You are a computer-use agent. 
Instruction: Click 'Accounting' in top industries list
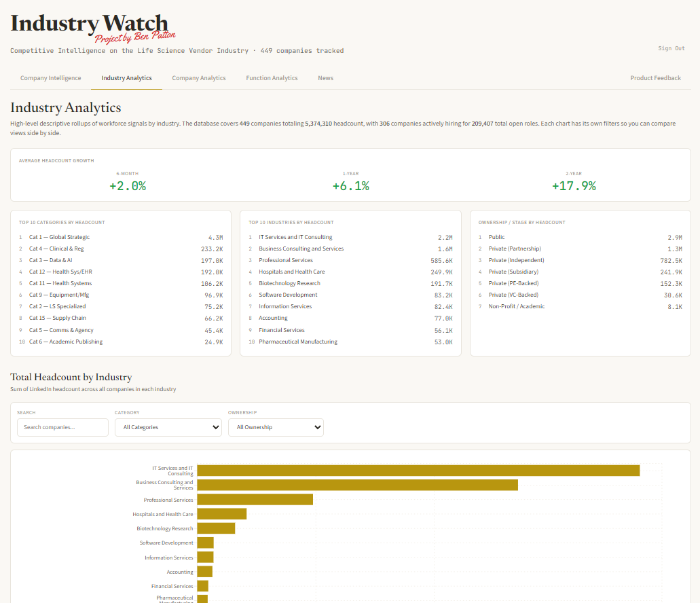click(x=350, y=318)
